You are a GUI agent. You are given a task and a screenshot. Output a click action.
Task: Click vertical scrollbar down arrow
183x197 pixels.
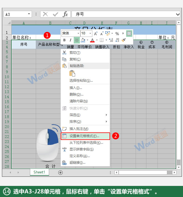pos(179,167)
